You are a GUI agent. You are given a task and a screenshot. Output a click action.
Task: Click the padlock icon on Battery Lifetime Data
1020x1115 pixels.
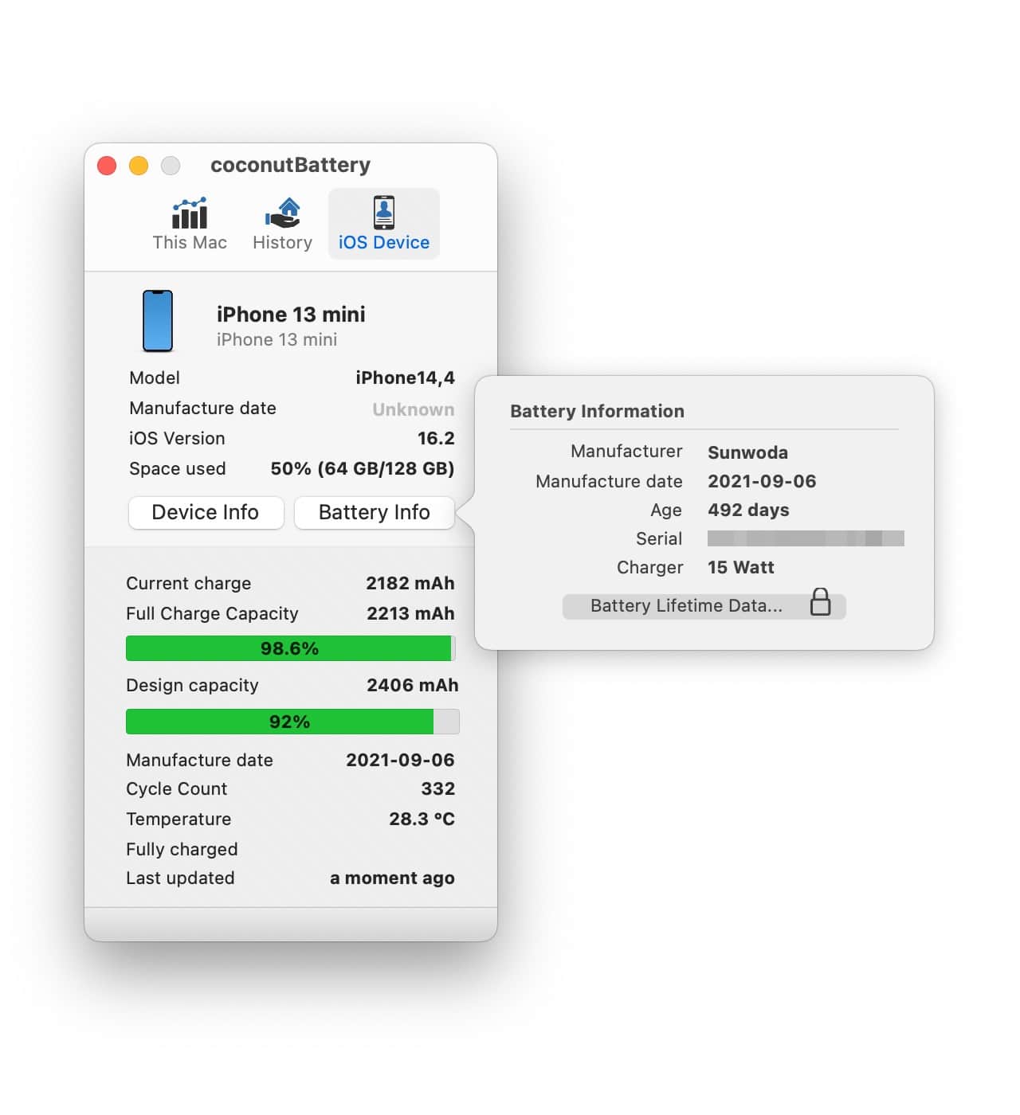click(820, 603)
